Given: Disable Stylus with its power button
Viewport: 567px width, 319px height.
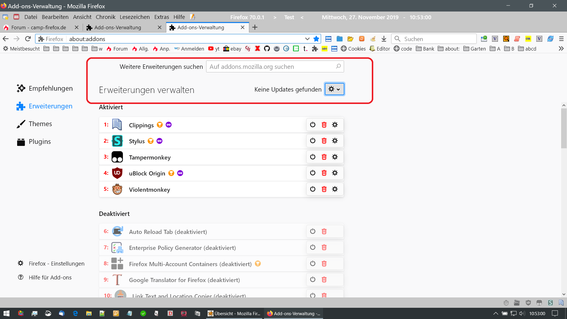Looking at the screenshot, I should click(x=313, y=141).
